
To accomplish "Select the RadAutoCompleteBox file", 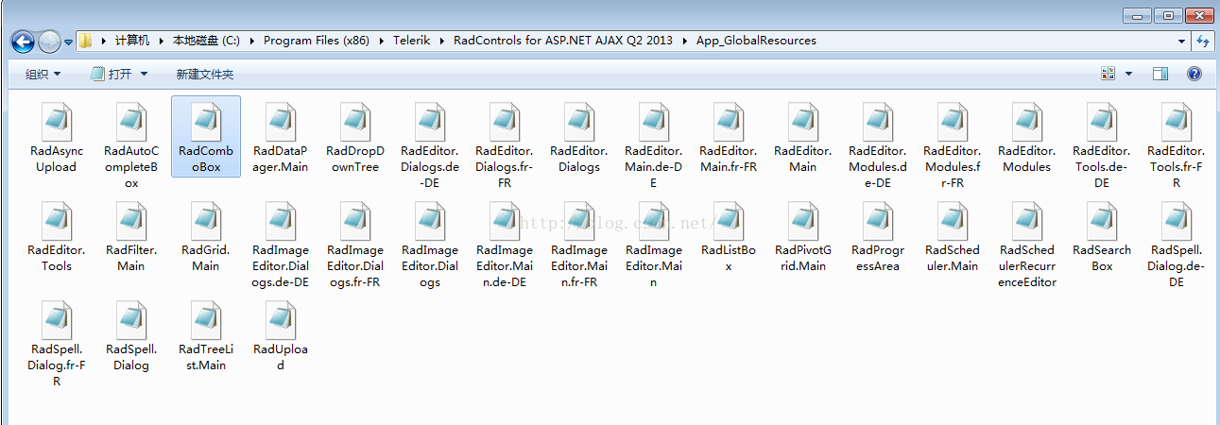I will (x=131, y=144).
